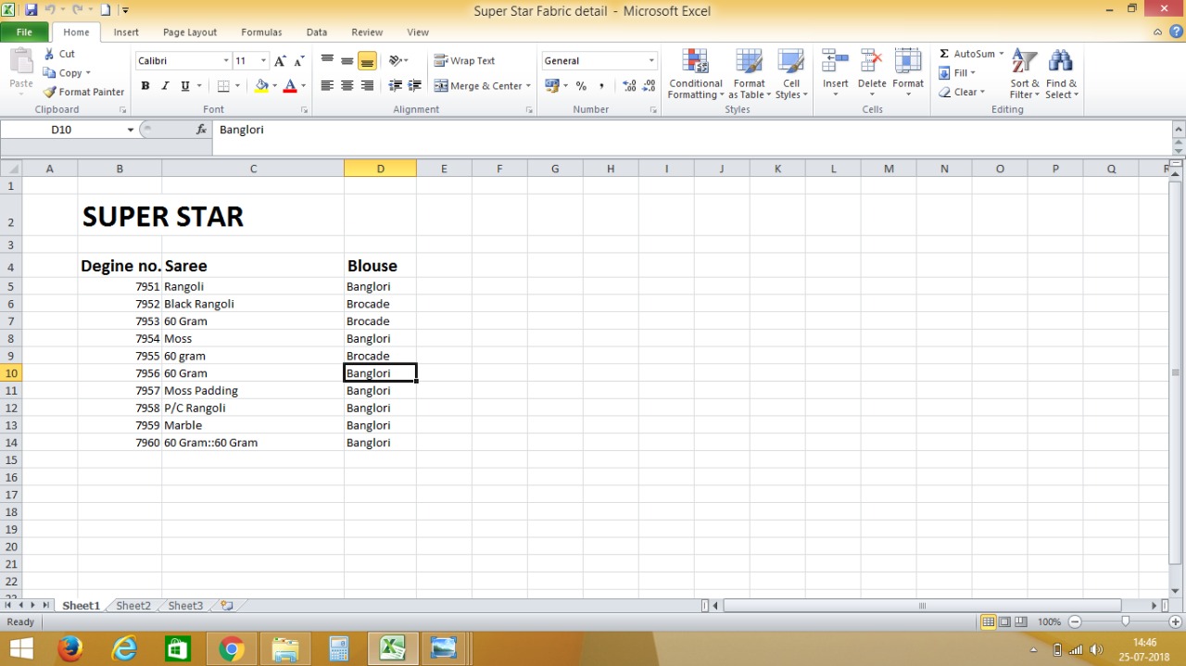Toggle Wrap Text for the cell
This screenshot has width=1186, height=666.
pyautogui.click(x=464, y=61)
